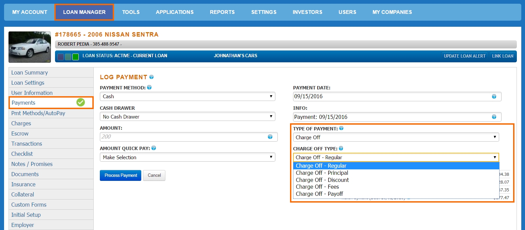Image resolution: width=525 pixels, height=230 pixels.
Task: Click the Nissan Sentra photo thumbnail
Action: coord(30,47)
